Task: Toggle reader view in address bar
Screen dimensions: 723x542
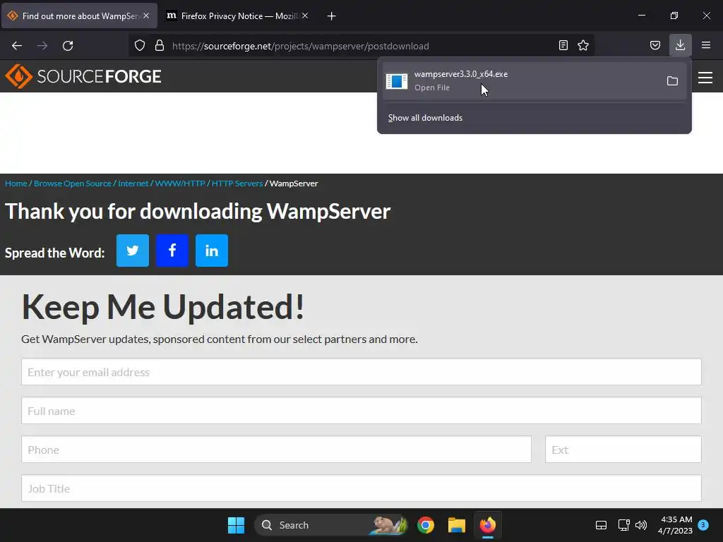Action: coord(563,45)
